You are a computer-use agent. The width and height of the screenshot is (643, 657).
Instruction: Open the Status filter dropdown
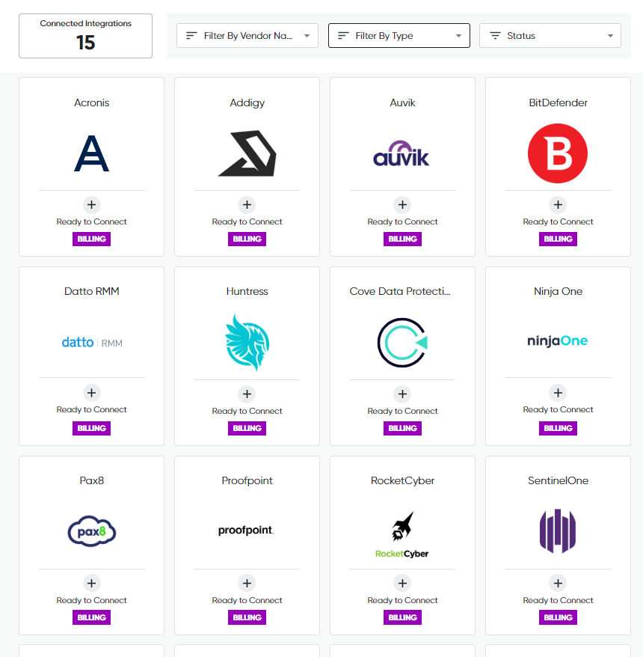(550, 35)
